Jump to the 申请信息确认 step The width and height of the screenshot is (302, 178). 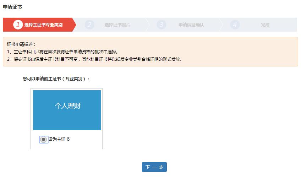pos(191,25)
